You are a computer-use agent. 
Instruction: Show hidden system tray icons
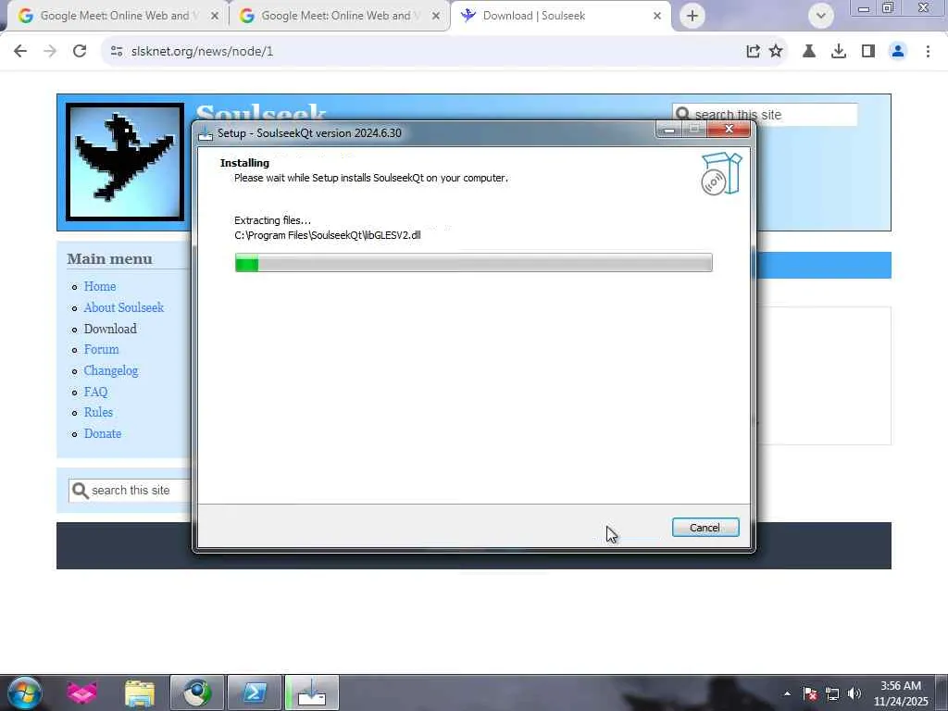[787, 693]
